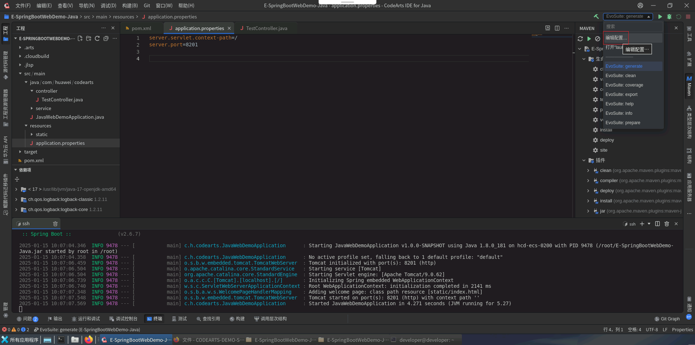
Task: Click the hammer Build icon
Action: pos(596,17)
